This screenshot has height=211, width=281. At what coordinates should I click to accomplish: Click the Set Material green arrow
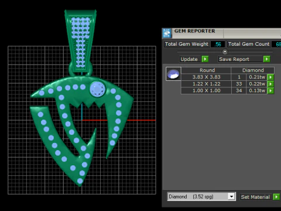[x=276, y=197]
